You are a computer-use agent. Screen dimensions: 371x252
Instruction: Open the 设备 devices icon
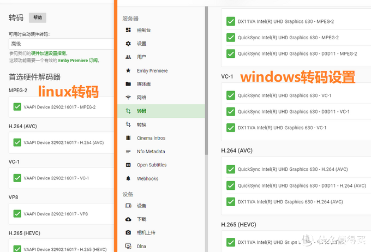tap(128, 206)
